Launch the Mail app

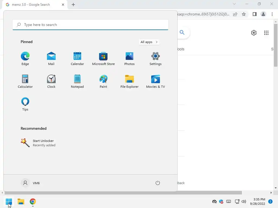[x=51, y=59]
